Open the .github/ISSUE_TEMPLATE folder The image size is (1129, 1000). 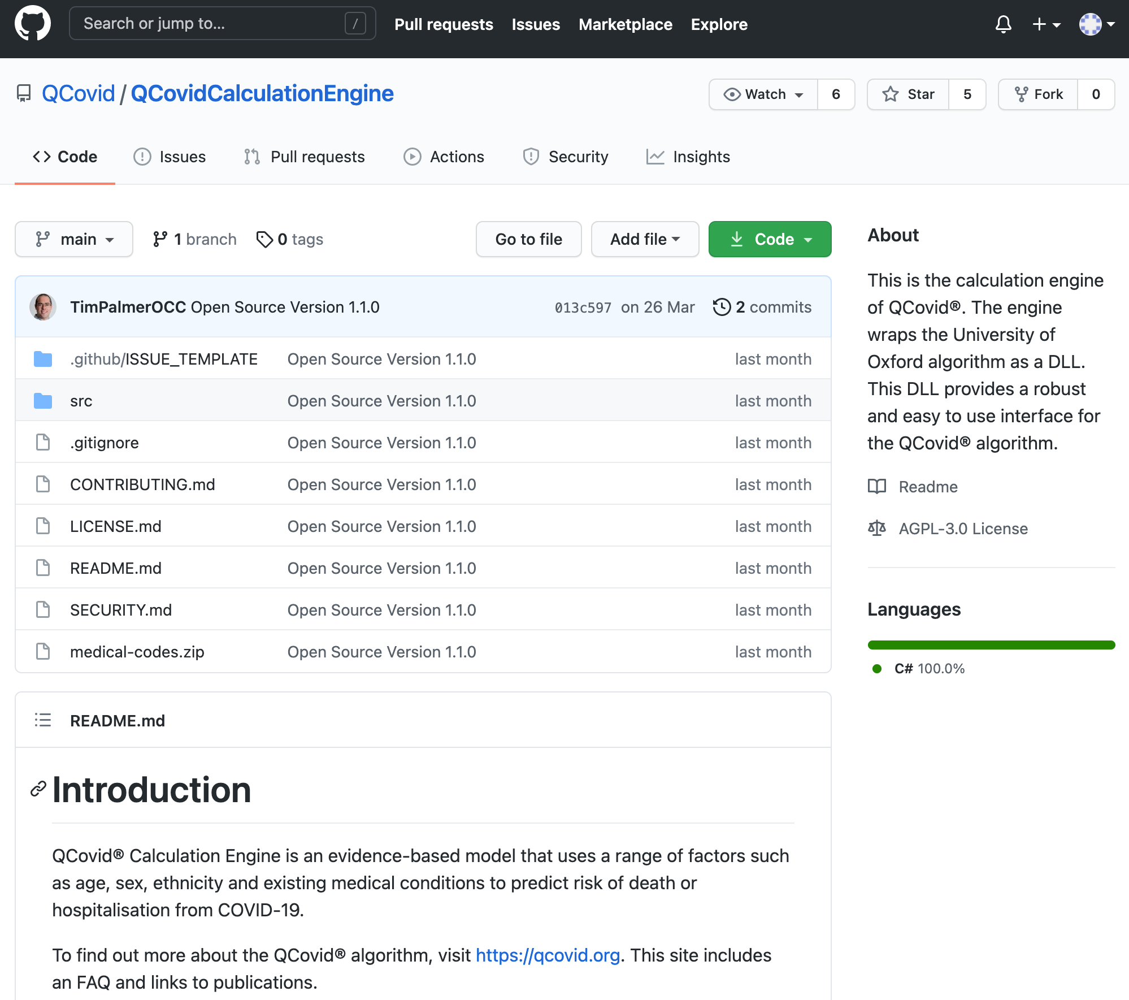coord(164,359)
